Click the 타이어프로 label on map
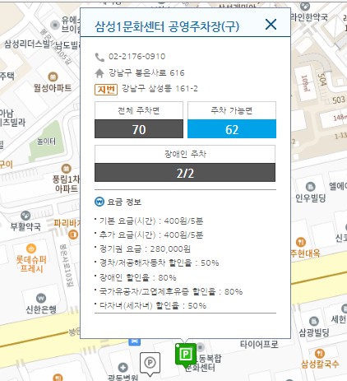 click(x=259, y=344)
